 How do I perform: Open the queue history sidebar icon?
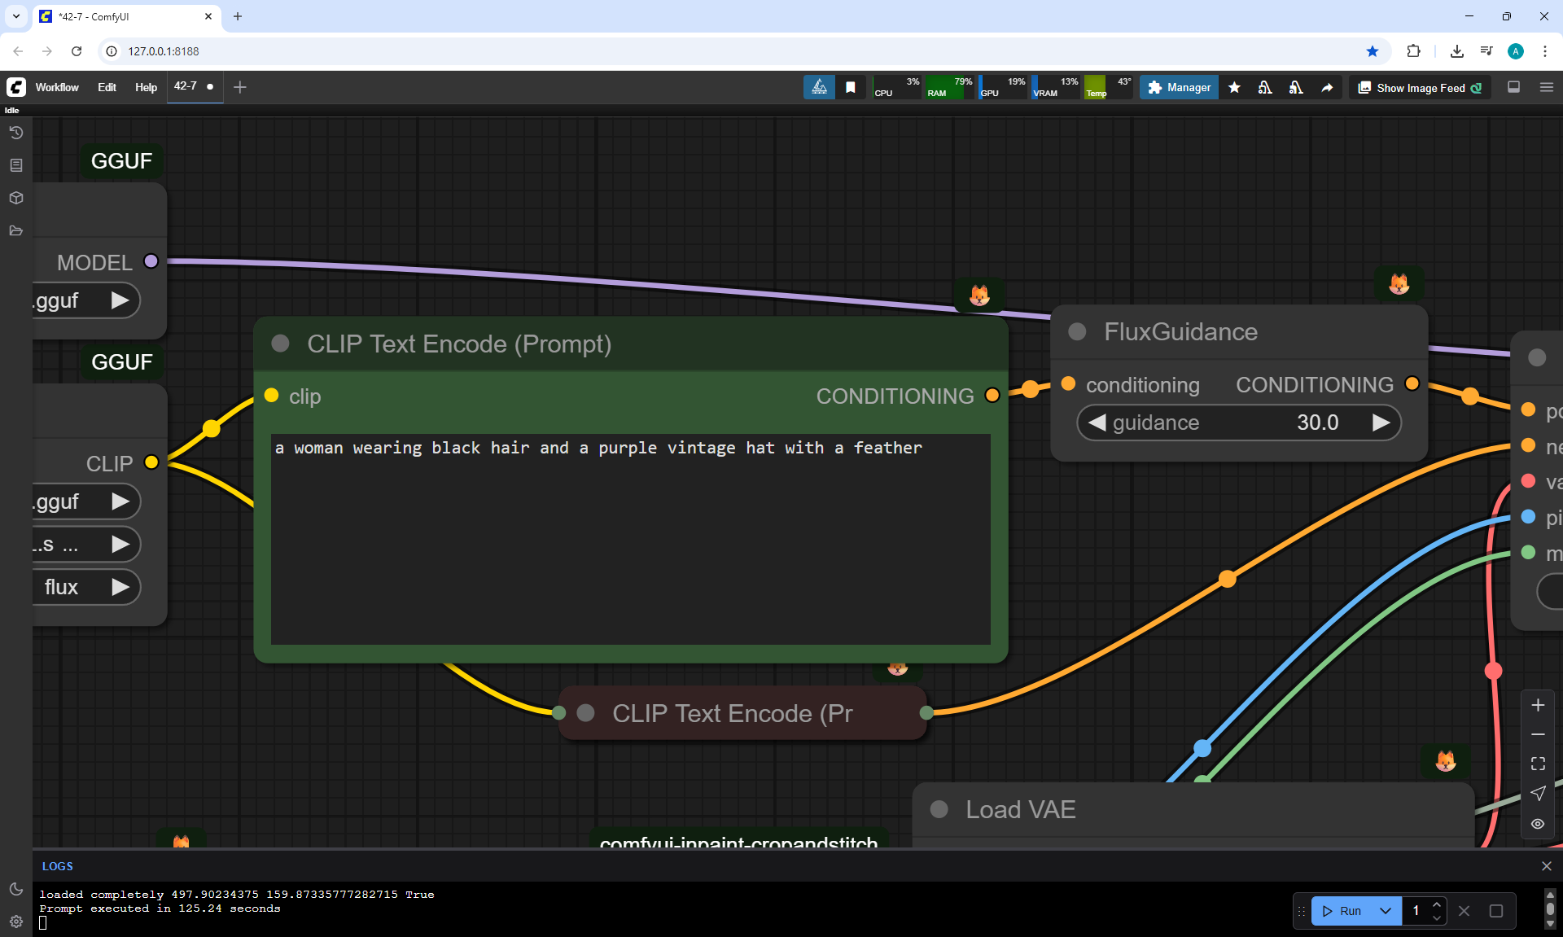click(x=16, y=133)
